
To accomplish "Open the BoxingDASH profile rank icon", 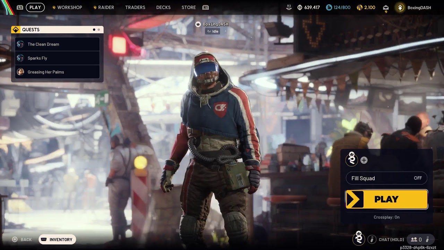I will [x=400, y=8].
